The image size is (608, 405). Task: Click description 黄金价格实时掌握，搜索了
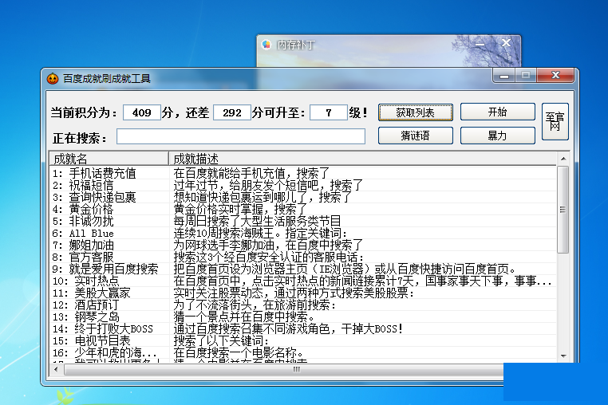tap(240, 210)
